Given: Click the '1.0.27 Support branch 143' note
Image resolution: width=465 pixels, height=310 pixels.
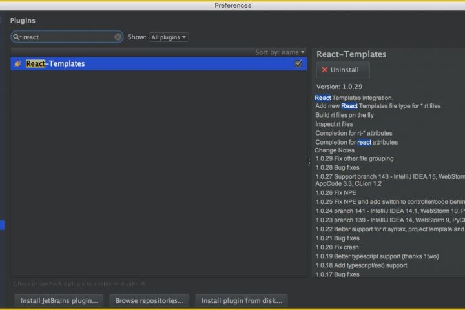Looking at the screenshot, I should point(390,180).
